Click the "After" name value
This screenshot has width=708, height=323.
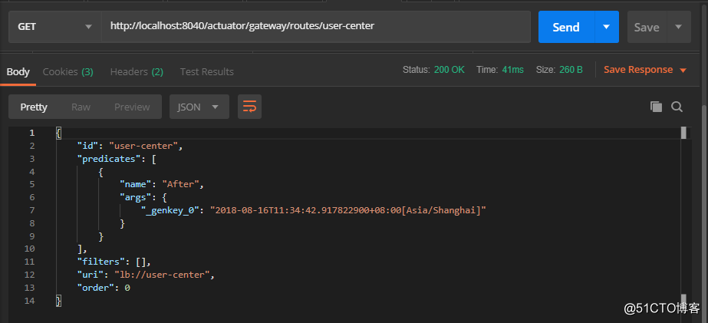coord(180,184)
